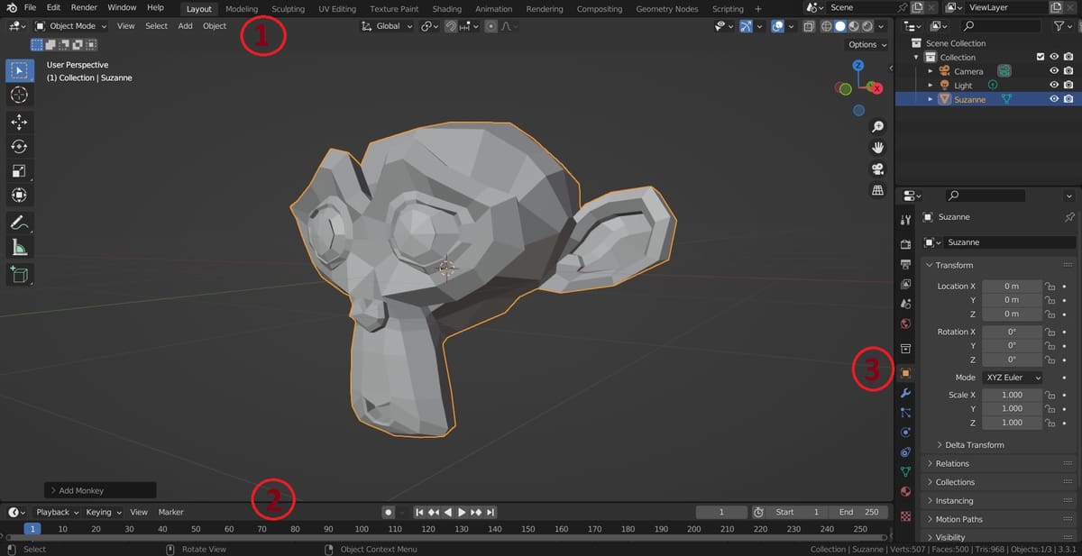Screen dimensions: 1082x556
Task: Open the Output properties tab
Action: [x=905, y=264]
